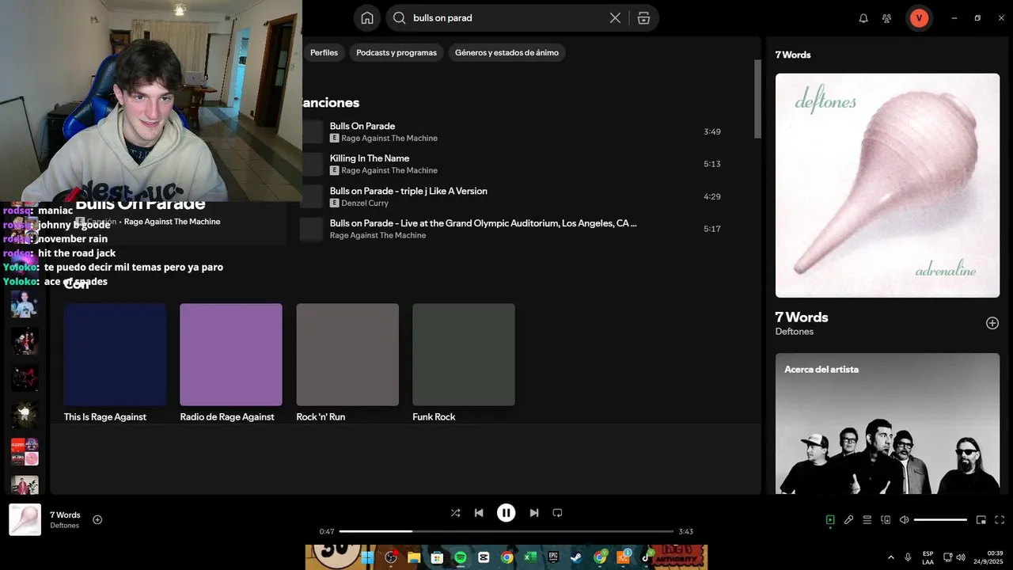
Task: Open the playback queue
Action: [x=867, y=520]
